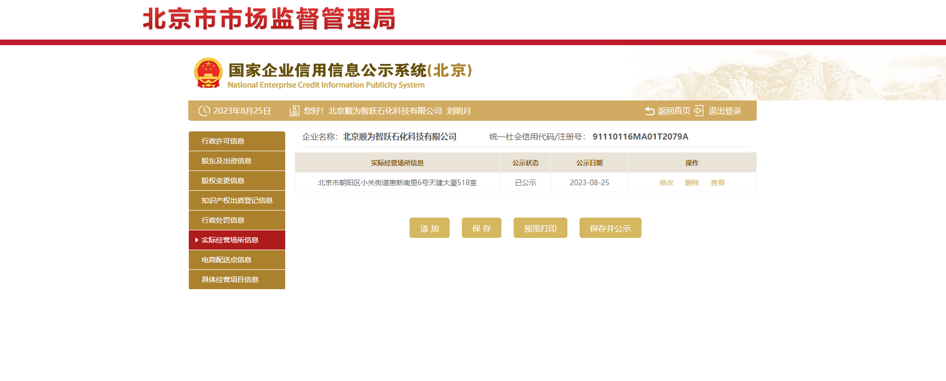The width and height of the screenshot is (946, 381).
Task: Click 查看 link in the address row
Action: point(718,183)
